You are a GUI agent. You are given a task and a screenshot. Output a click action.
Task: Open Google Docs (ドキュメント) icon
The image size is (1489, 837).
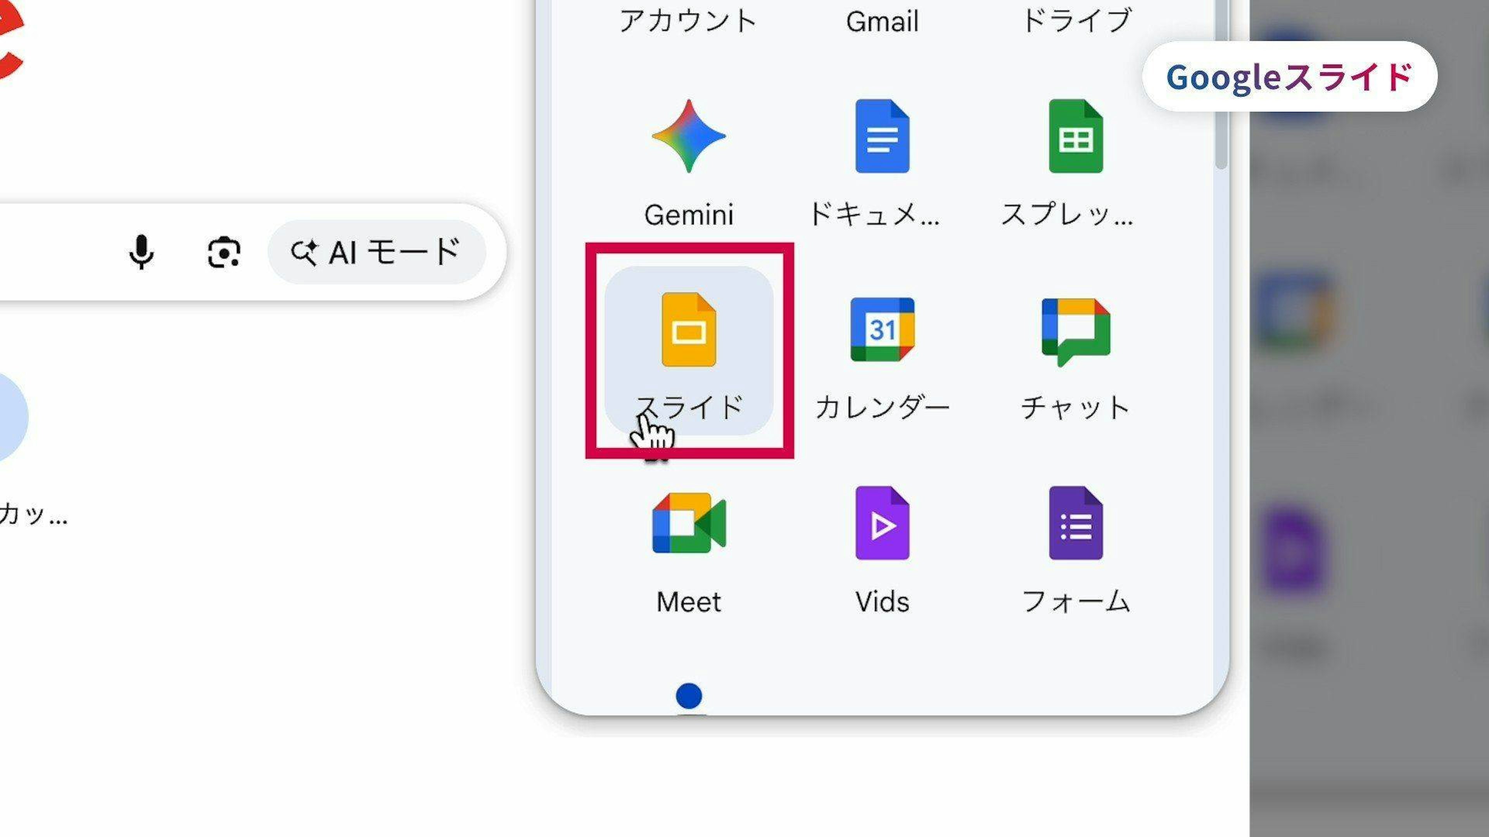pyautogui.click(x=882, y=137)
